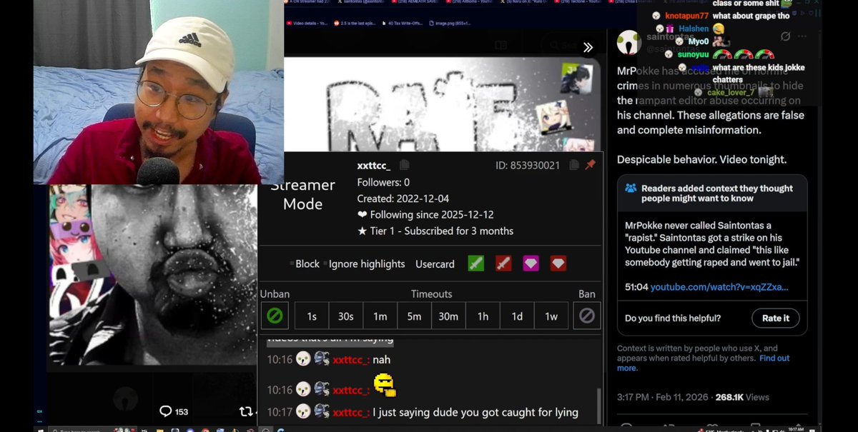
Task: Click the chat log scrollbar in the usercard
Action: tap(598, 407)
